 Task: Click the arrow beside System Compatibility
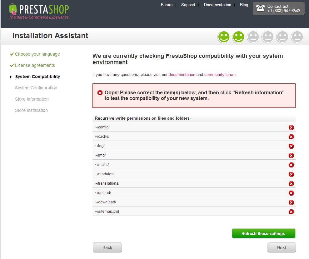tap(11, 77)
